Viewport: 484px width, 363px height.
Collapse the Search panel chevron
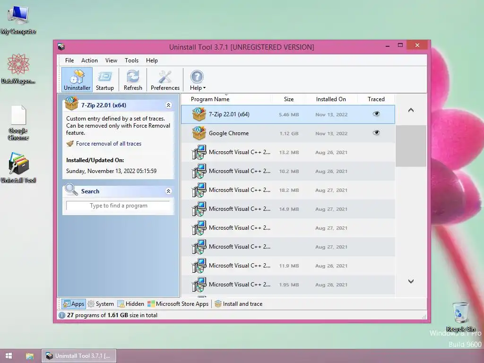pyautogui.click(x=169, y=191)
